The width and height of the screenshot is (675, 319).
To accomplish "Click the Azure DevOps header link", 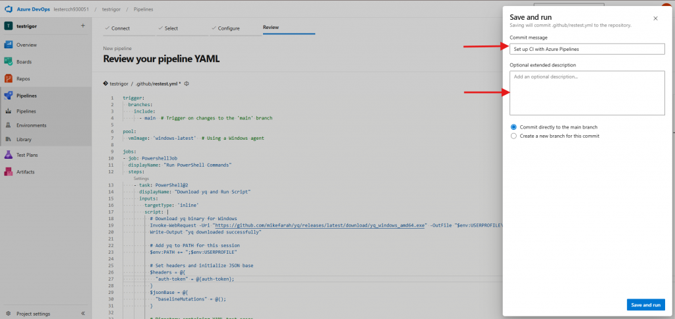I will click(x=33, y=9).
